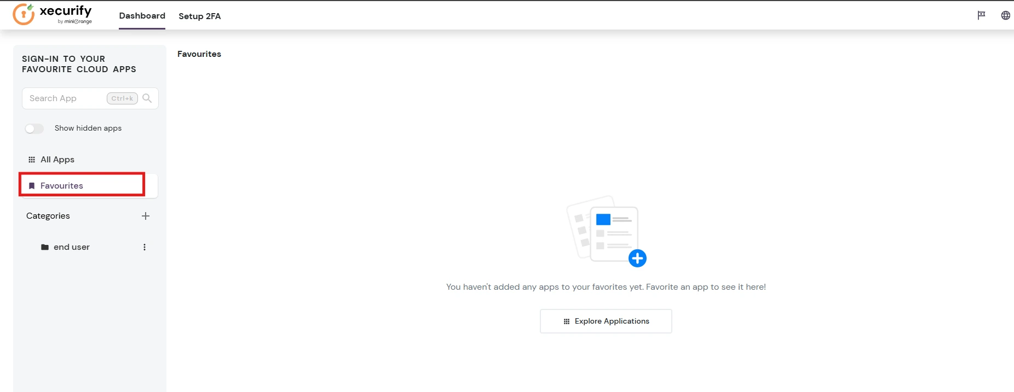The height and width of the screenshot is (392, 1014).
Task: Click the blue plus icon on illustration
Action: 637,258
